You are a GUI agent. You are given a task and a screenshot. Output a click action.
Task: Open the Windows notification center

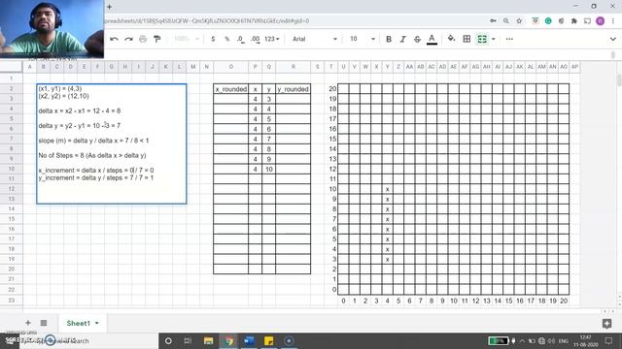click(x=609, y=340)
